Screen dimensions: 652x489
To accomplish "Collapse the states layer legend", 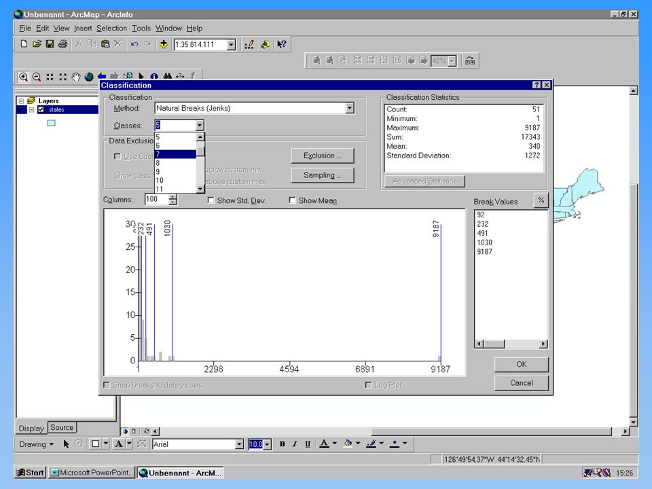I will [32, 110].
